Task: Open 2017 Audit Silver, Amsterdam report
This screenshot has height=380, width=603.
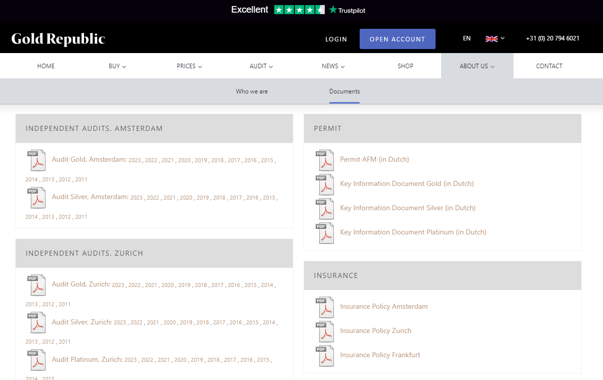Action: point(236,198)
